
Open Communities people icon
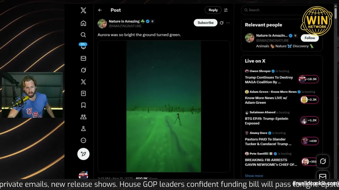click(x=83, y=117)
